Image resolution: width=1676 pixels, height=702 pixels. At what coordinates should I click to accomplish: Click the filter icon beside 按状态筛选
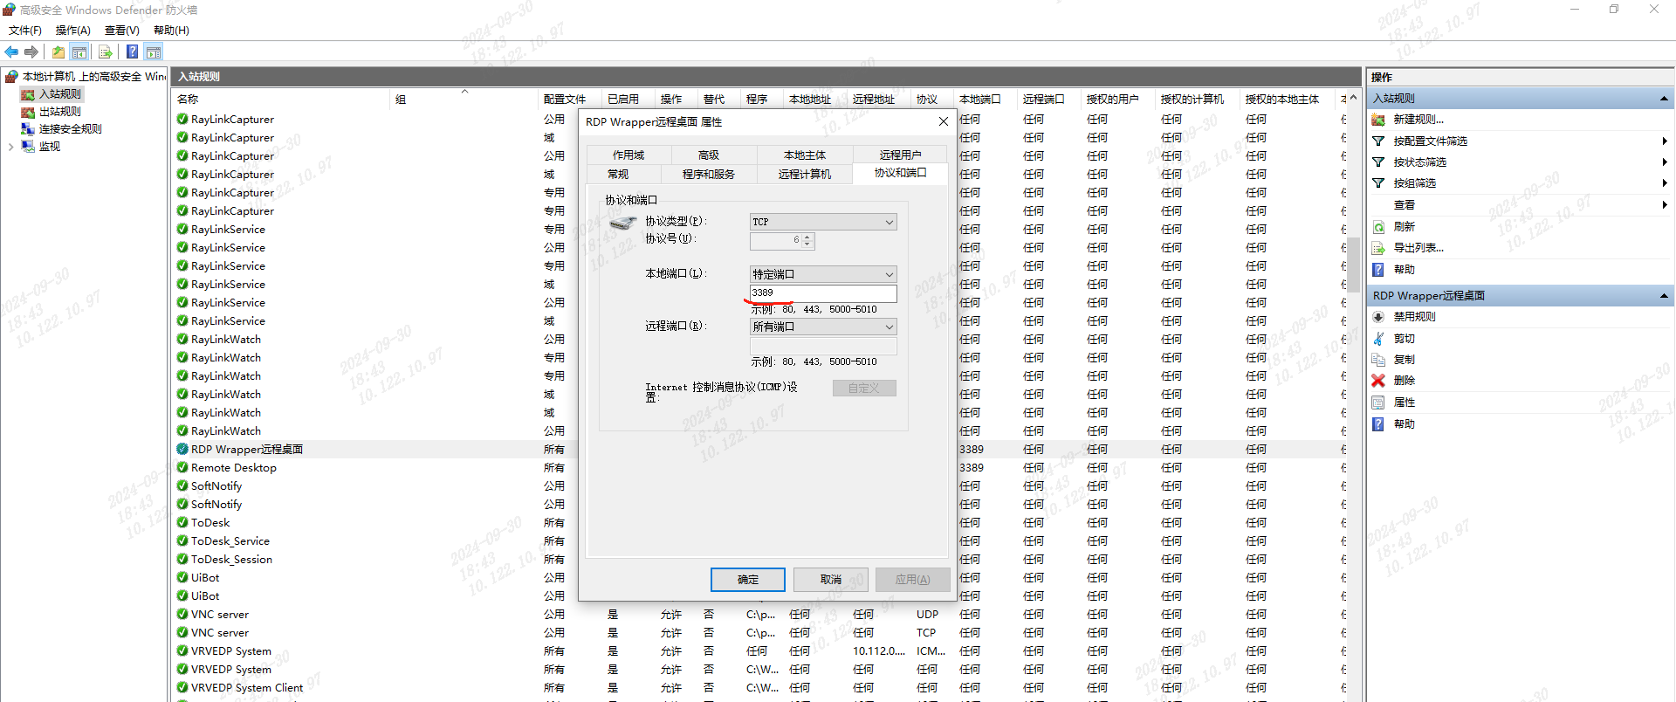1378,162
